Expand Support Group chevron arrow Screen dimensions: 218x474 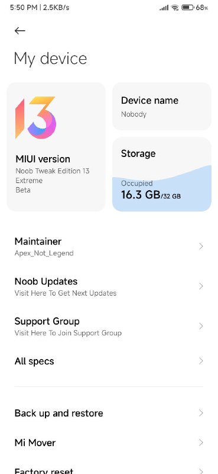201,326
